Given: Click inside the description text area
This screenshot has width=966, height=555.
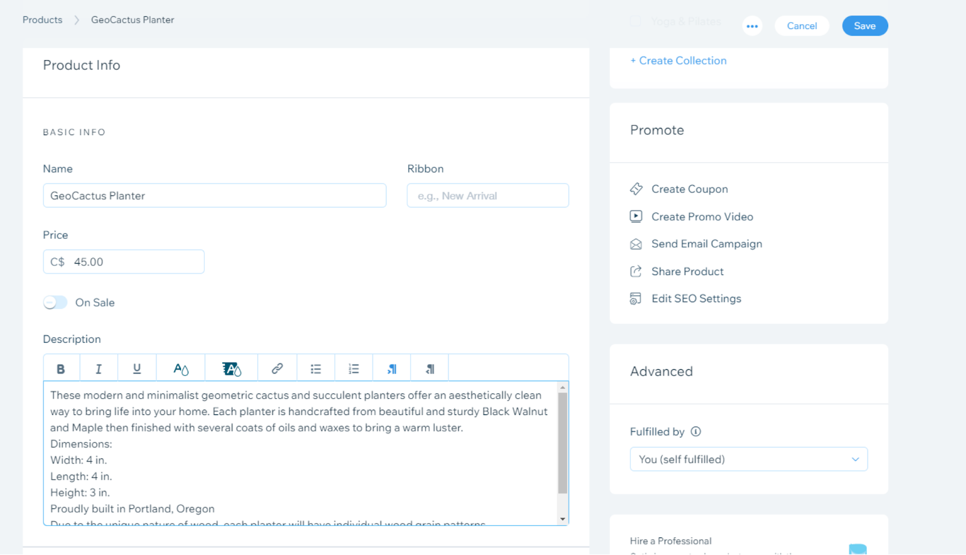Looking at the screenshot, I should (x=301, y=452).
